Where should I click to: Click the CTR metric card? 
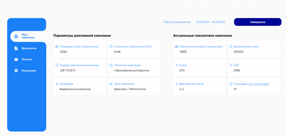pos(254,68)
